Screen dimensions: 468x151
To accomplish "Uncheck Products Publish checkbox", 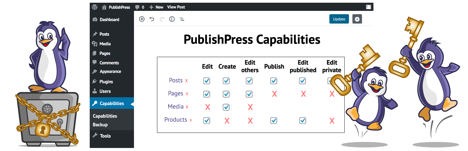I will (x=274, y=120).
